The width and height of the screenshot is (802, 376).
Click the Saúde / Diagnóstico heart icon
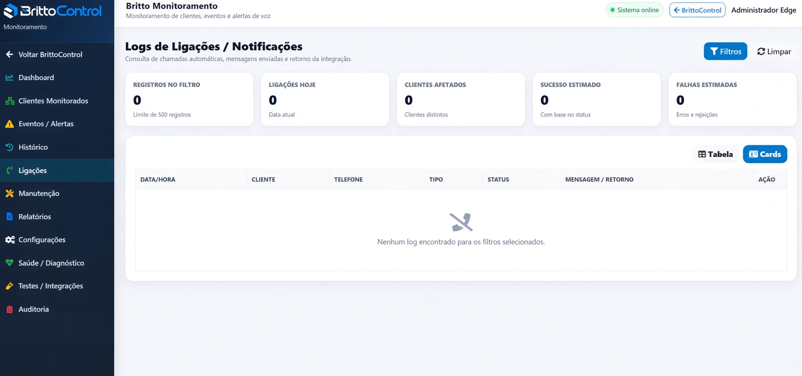[x=9, y=263]
